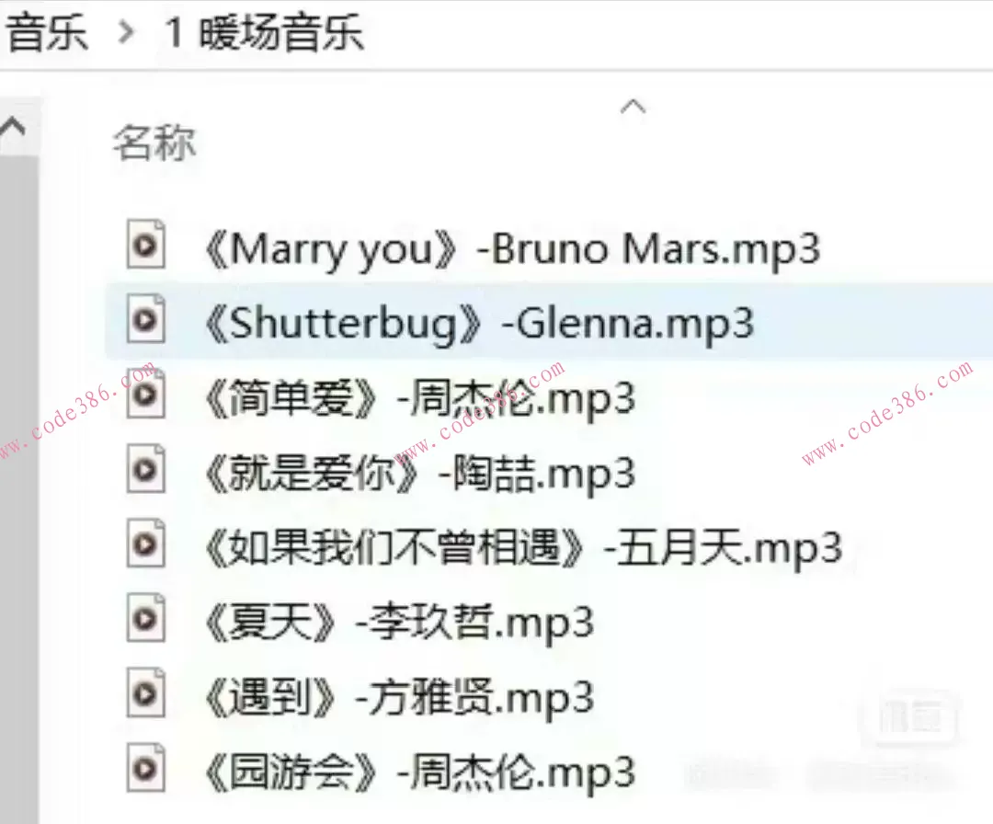Image resolution: width=993 pixels, height=824 pixels.
Task: Go to 音乐 folder in breadcrumb
Action: [46, 32]
